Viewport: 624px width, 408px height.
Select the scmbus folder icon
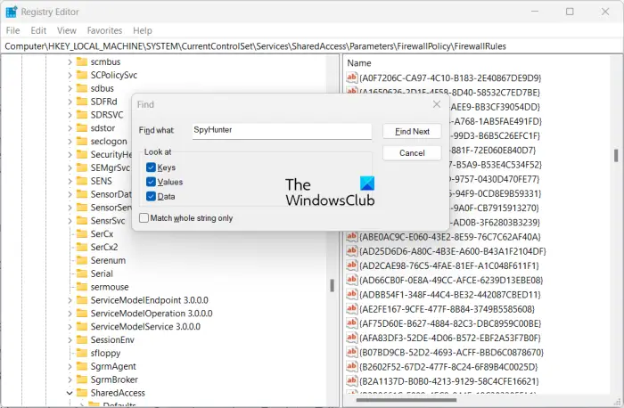coord(82,61)
